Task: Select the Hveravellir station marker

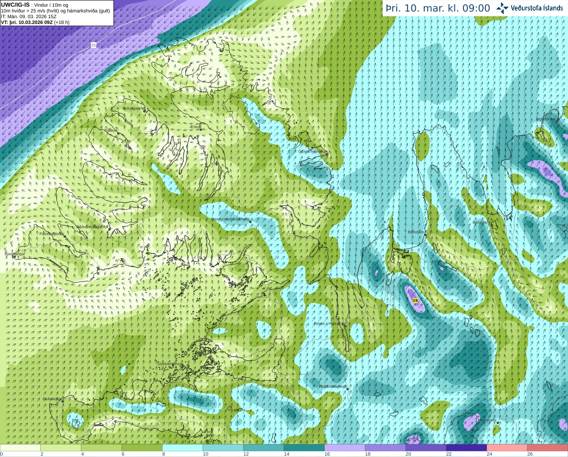Action: pos(497,423)
